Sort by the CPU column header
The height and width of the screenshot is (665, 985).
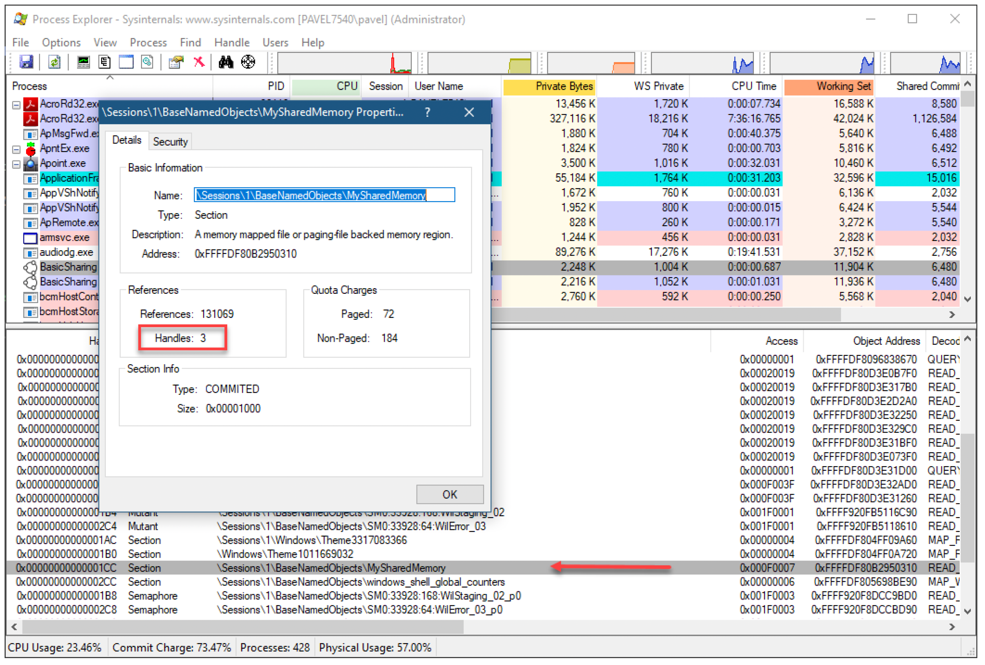point(327,87)
